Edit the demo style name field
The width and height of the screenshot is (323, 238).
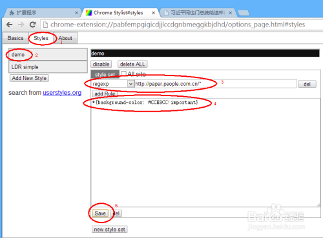pos(205,54)
